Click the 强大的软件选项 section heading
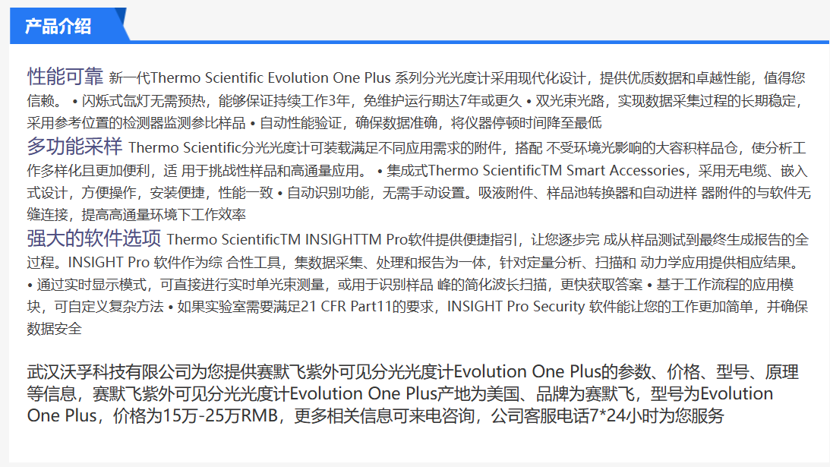The image size is (830, 467). pyautogui.click(x=94, y=239)
